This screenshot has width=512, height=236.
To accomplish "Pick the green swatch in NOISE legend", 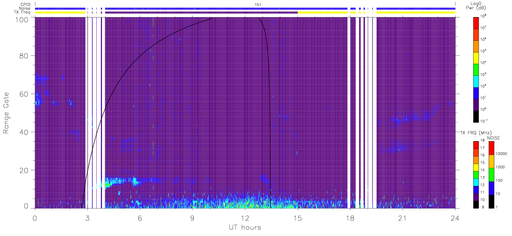I will click(x=491, y=174).
